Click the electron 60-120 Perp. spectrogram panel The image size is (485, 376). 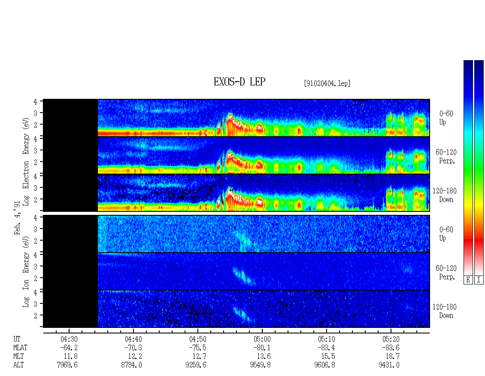tap(236, 155)
